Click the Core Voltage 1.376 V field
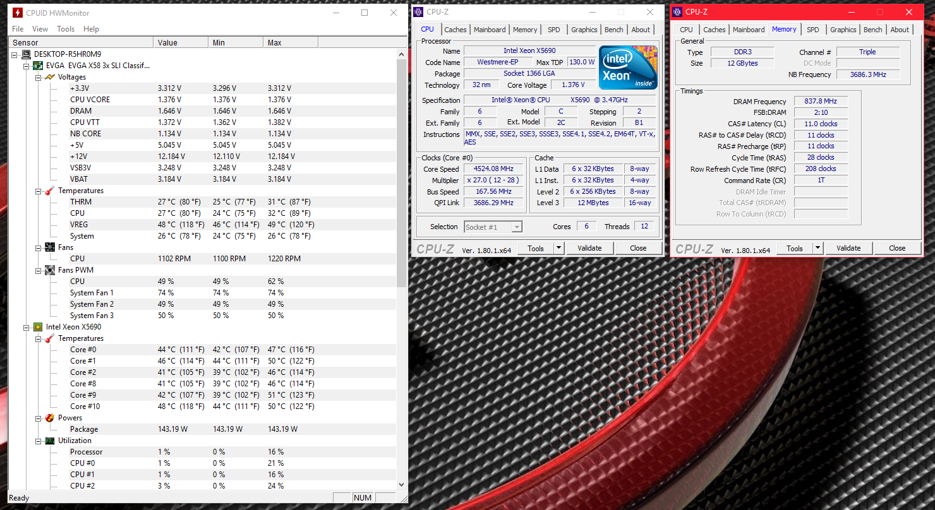 click(x=574, y=85)
